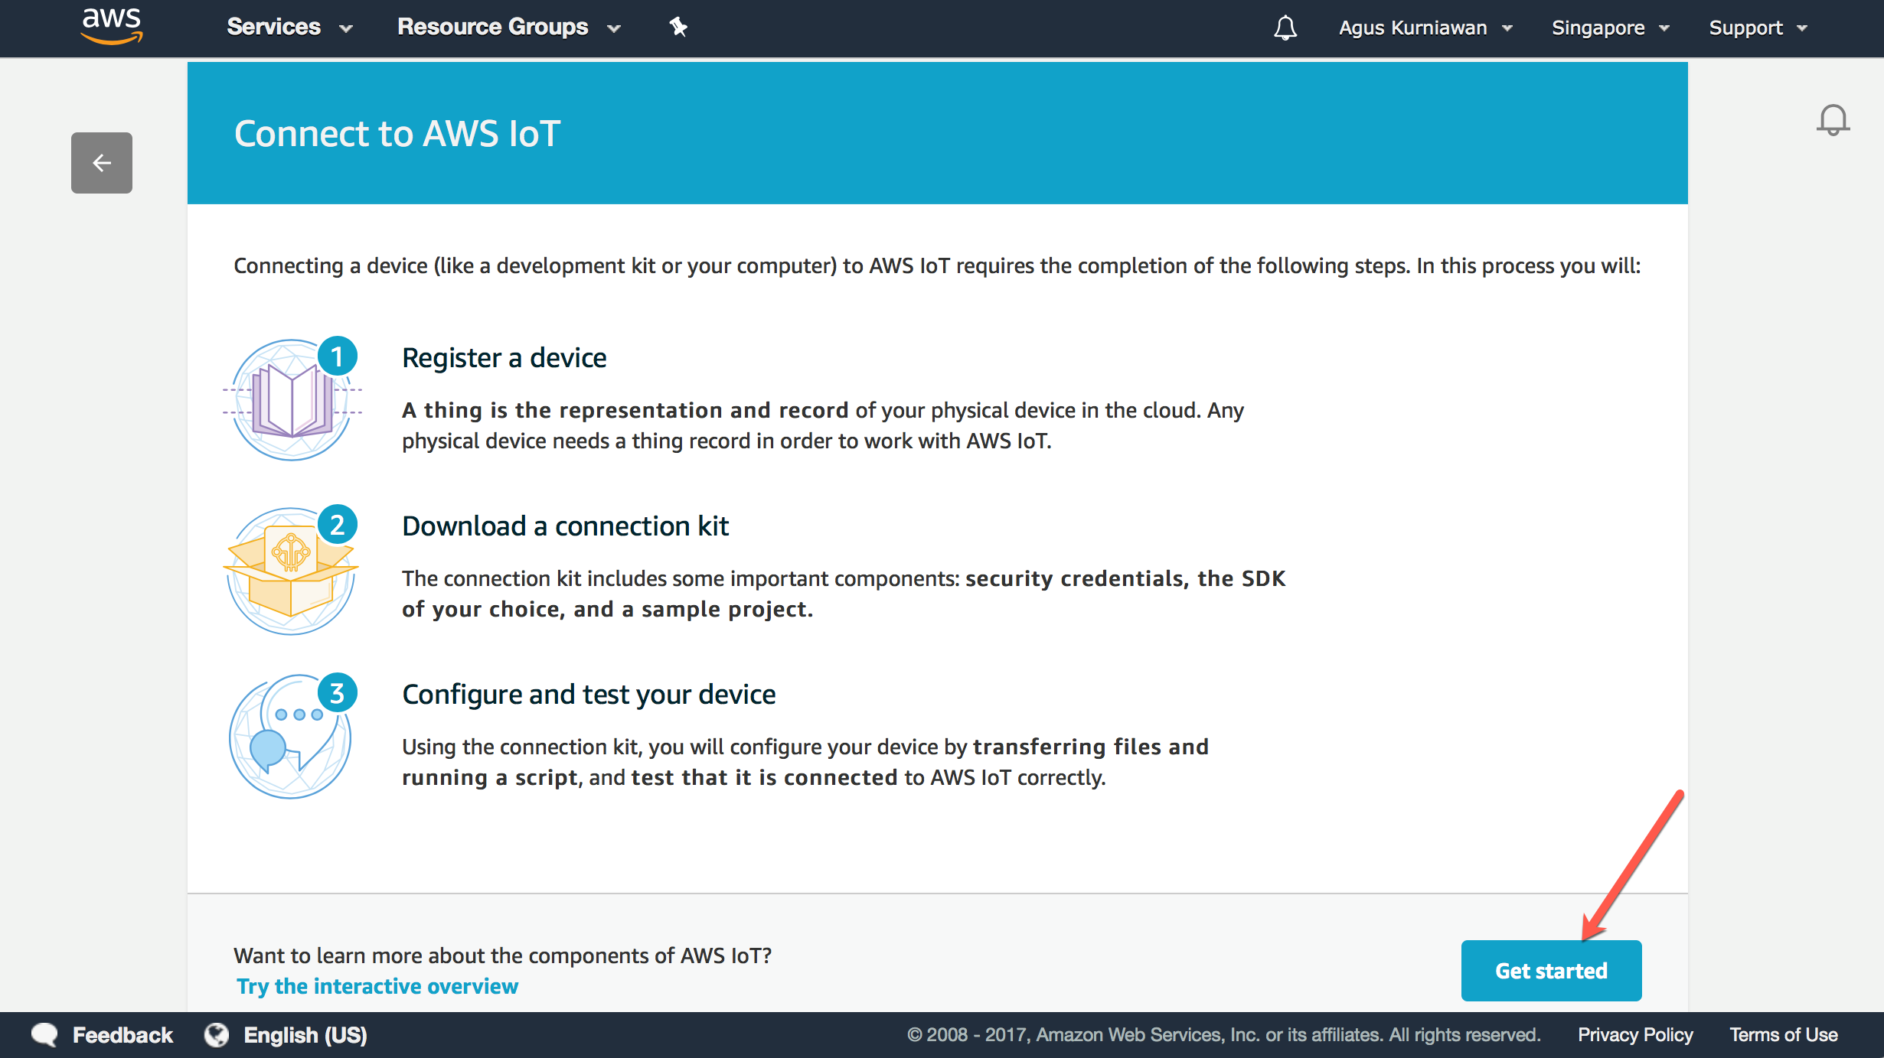The image size is (1884, 1058).
Task: Click the Register a device step icon
Action: pos(292,399)
